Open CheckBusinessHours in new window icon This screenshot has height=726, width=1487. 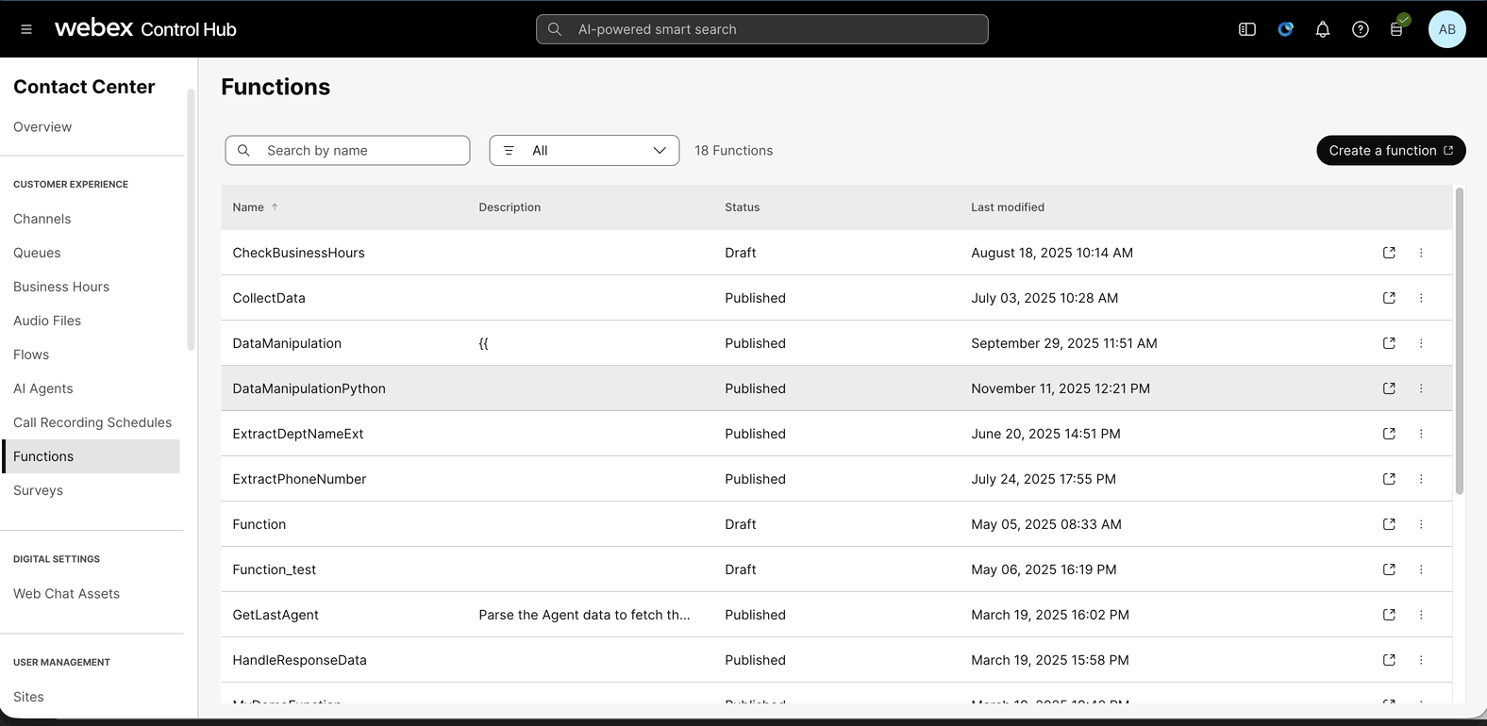[1389, 253]
